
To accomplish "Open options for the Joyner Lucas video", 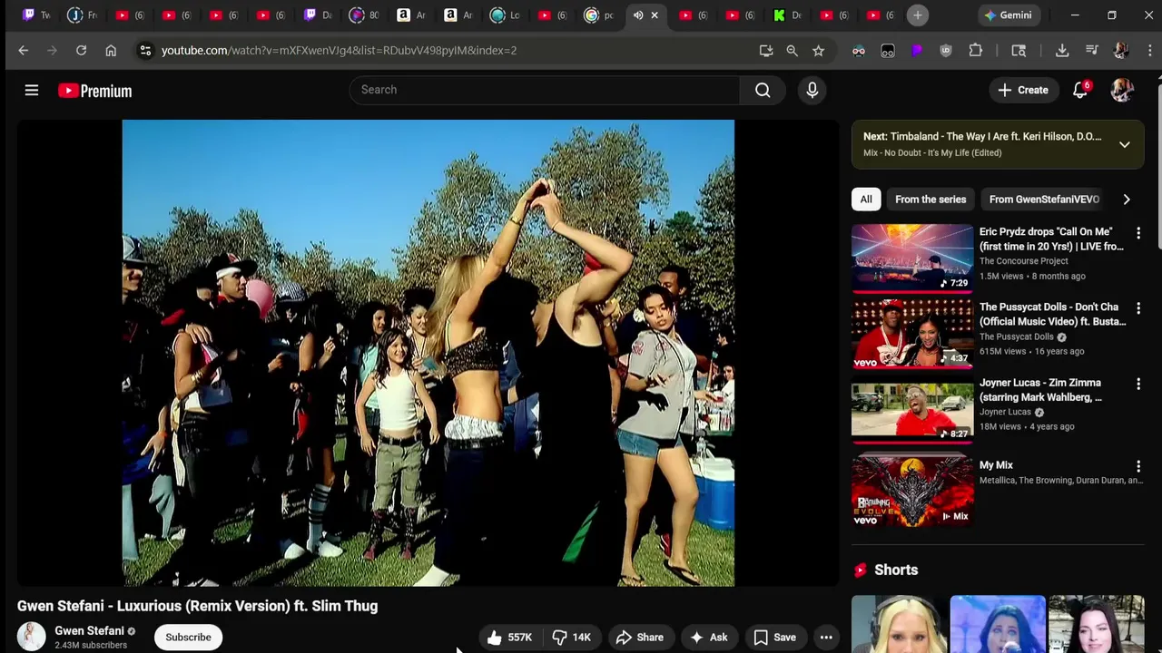I will (1138, 385).
